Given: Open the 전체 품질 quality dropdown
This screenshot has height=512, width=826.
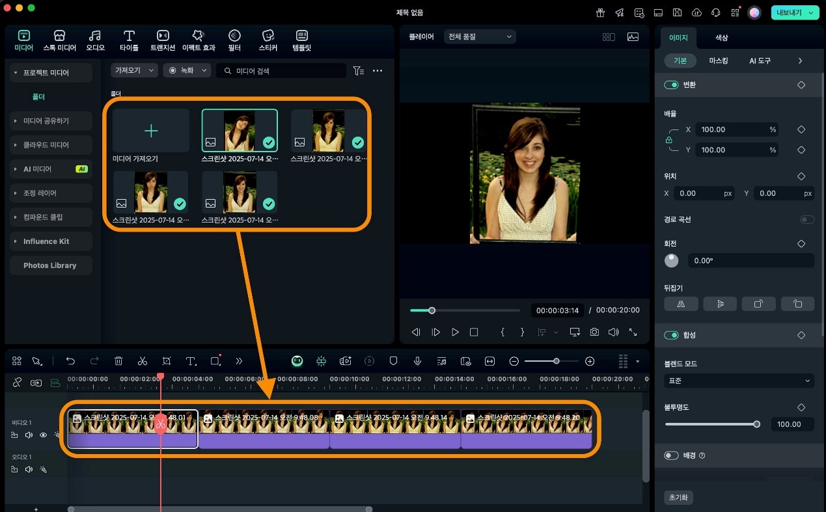Looking at the screenshot, I should [x=480, y=37].
